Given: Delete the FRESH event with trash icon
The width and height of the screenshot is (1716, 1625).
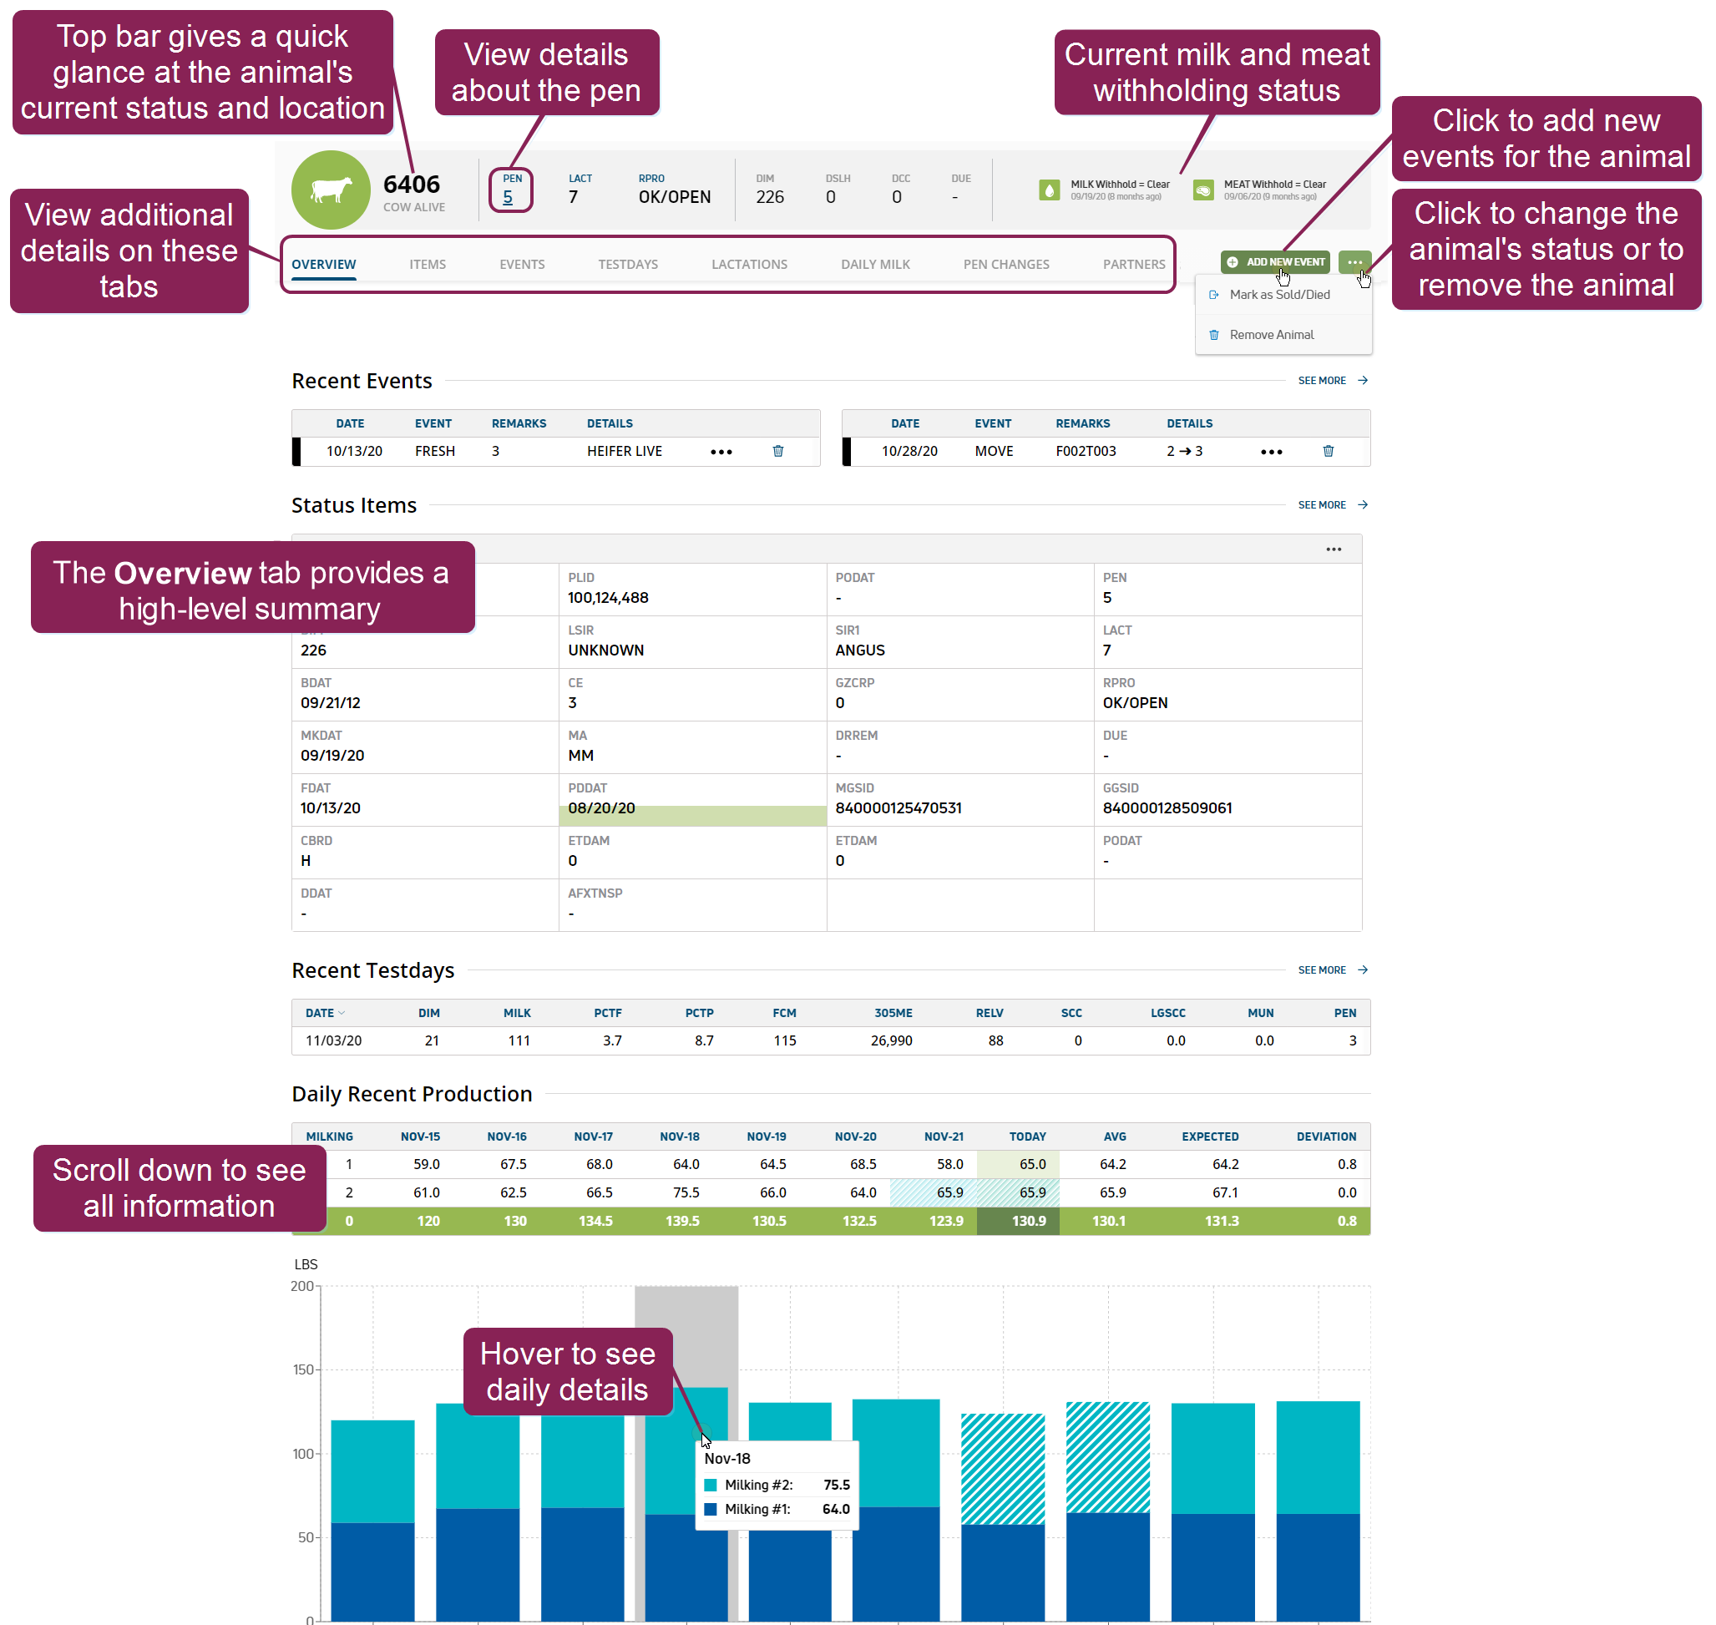Looking at the screenshot, I should pos(777,451).
